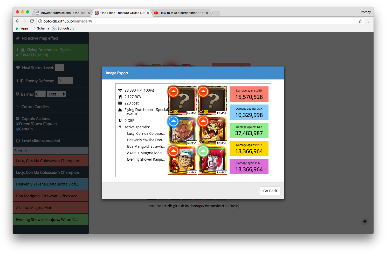Click the first unknown captain unit thumbnail
Screen dimensions: 386x253
point(183,101)
